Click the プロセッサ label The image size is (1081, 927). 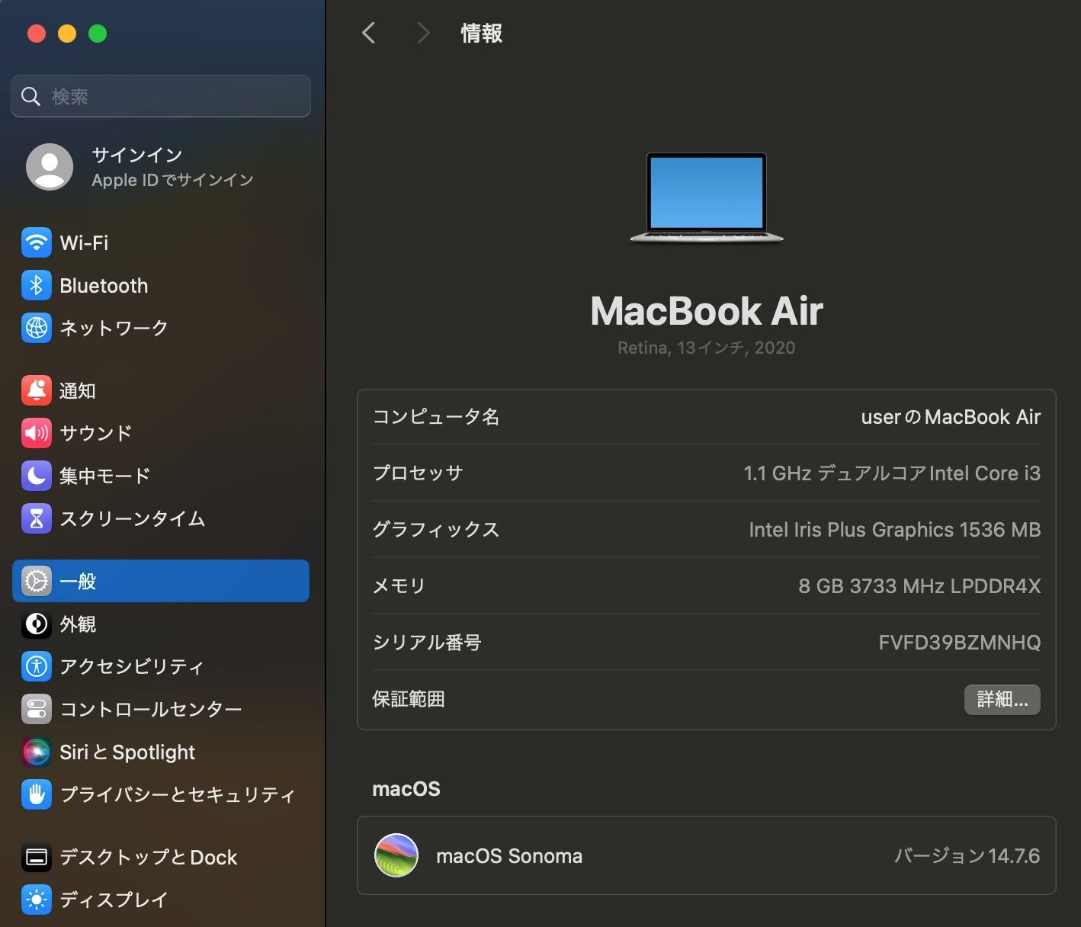point(418,473)
